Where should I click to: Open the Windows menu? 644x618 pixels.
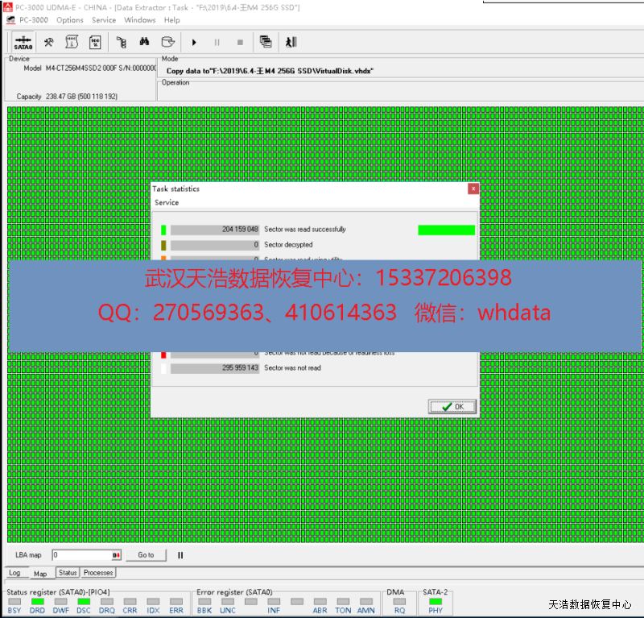[x=140, y=20]
